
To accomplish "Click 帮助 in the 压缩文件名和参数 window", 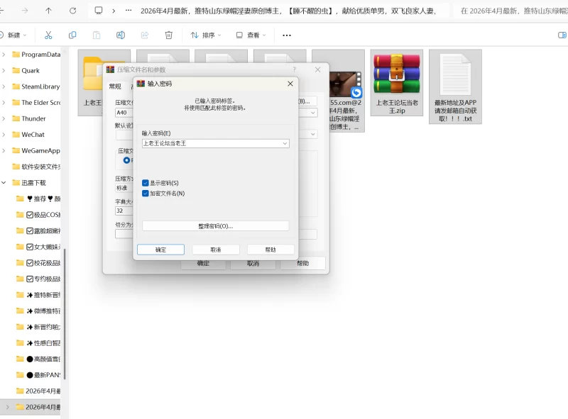I will [303, 264].
